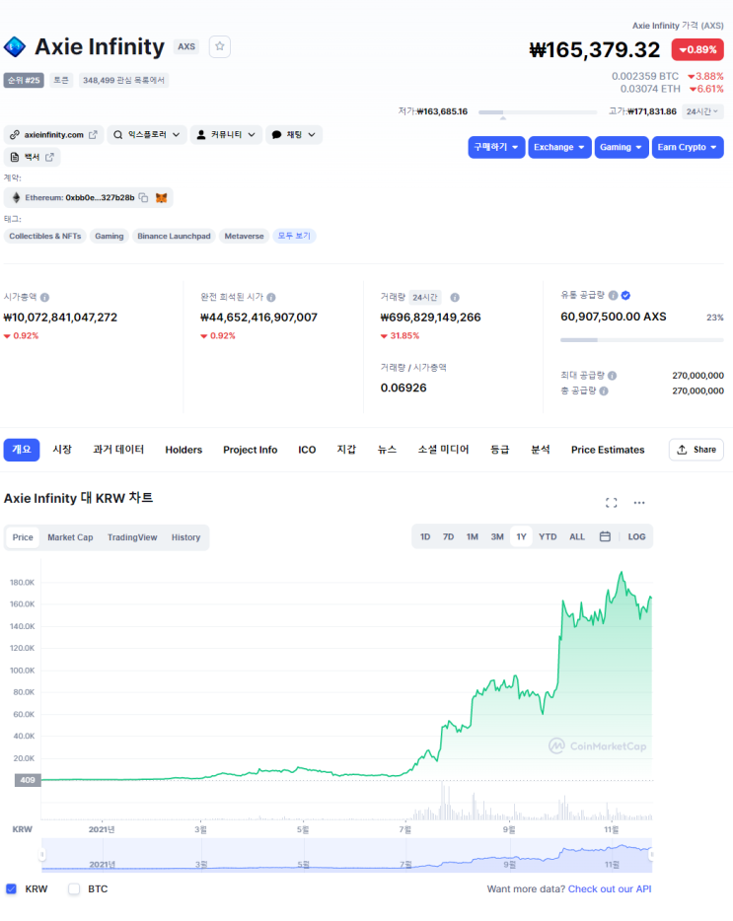The image size is (733, 921).
Task: Open fullscreen chart view icon
Action: pyautogui.click(x=612, y=503)
